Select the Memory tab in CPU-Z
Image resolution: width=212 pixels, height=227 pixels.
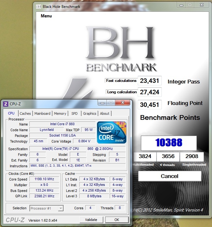tap(60, 113)
